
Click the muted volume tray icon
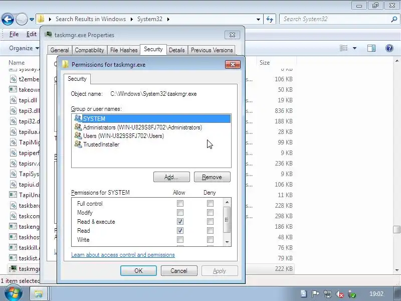pos(340,294)
